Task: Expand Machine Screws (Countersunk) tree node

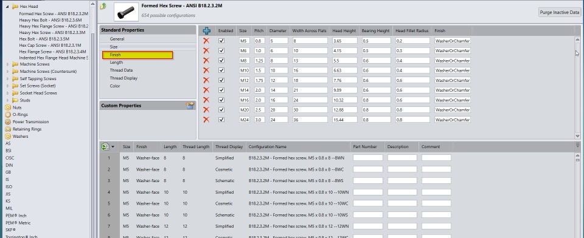Action: pos(7,72)
